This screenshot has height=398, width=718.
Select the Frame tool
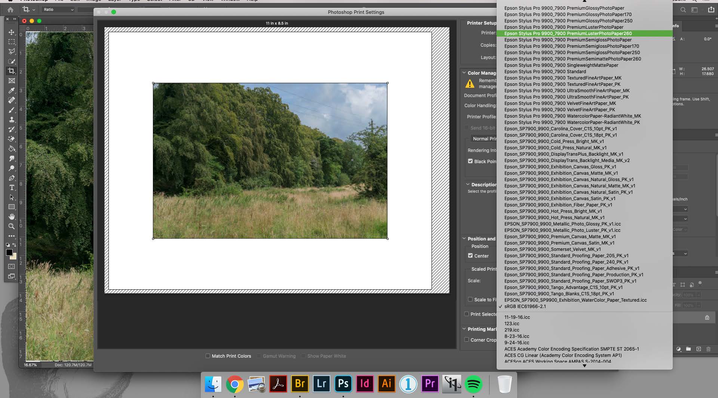click(12, 81)
